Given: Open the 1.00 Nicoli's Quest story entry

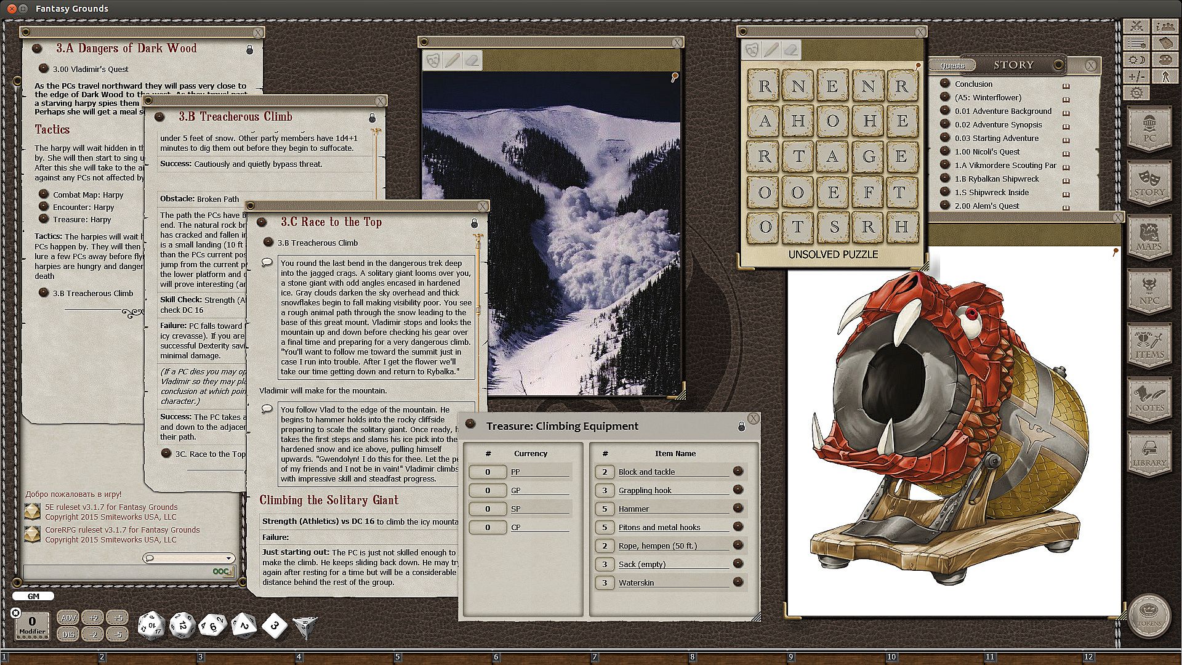Looking at the screenshot, I should (x=987, y=151).
